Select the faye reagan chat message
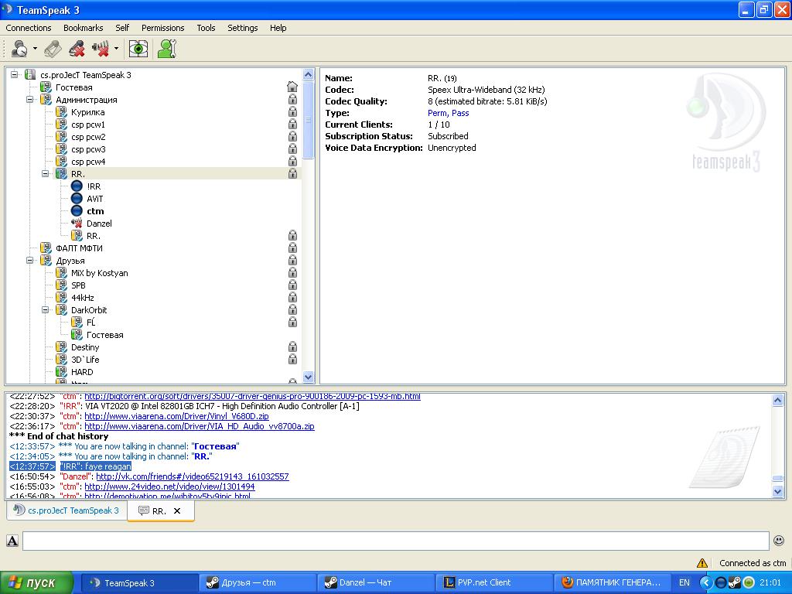This screenshot has height=594, width=792. (x=70, y=466)
